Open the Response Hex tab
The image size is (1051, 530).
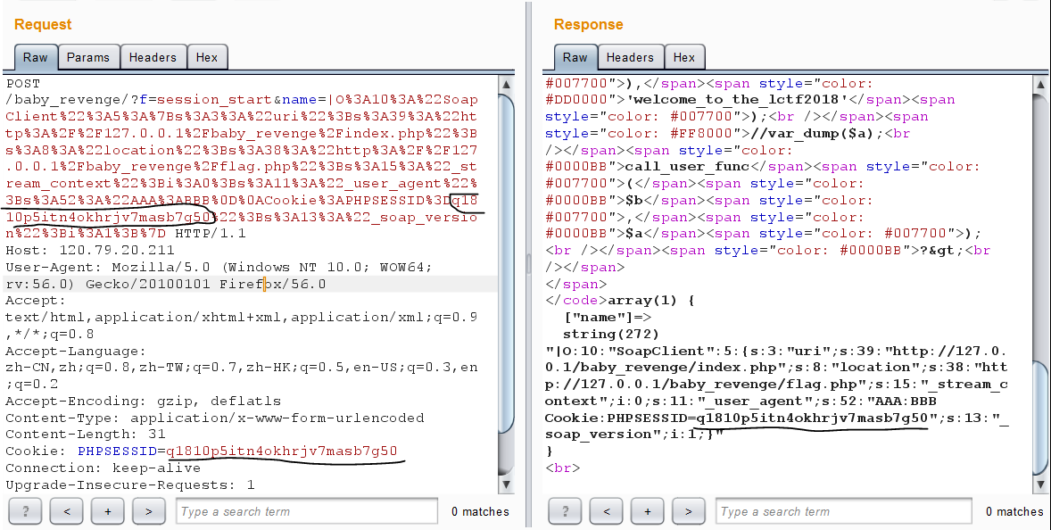tap(684, 57)
